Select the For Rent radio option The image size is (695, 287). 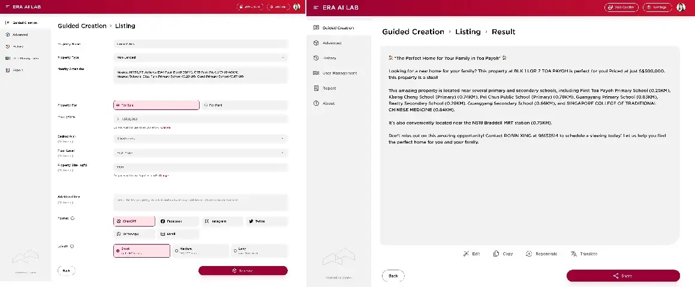click(243, 105)
